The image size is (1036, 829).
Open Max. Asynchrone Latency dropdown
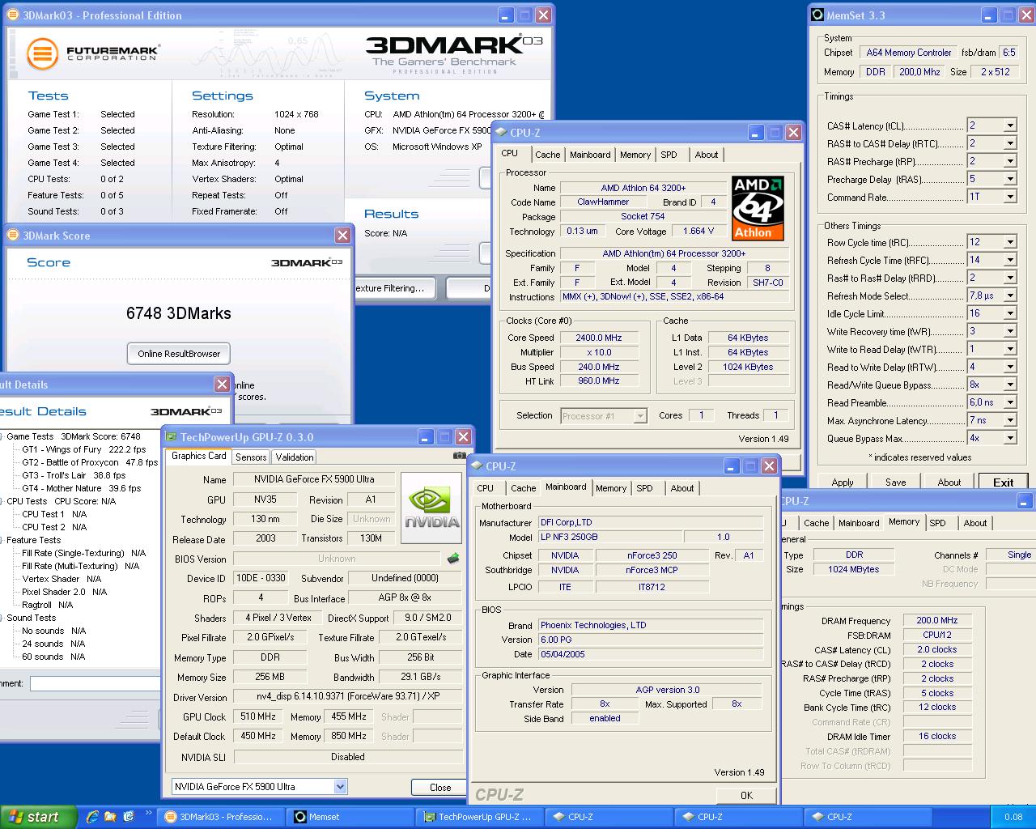click(1010, 420)
